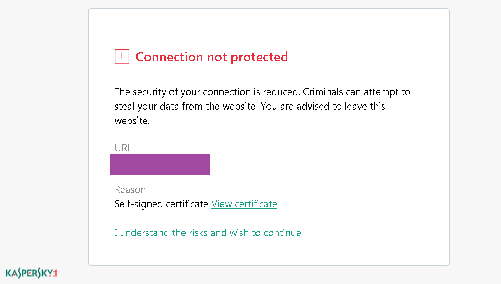Click 'The security of your connection is reduced' sentence
This screenshot has width=501, height=284.
pyautogui.click(x=207, y=92)
